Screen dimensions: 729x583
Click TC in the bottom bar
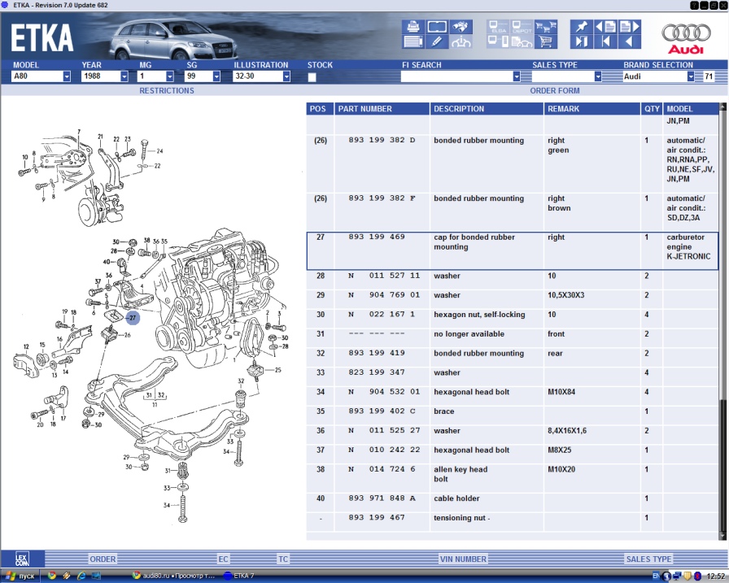pyautogui.click(x=283, y=559)
